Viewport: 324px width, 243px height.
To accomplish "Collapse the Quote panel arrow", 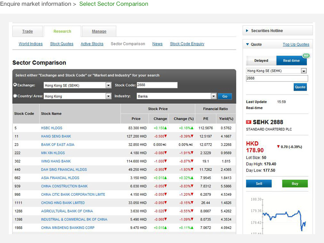I will click(x=248, y=44).
